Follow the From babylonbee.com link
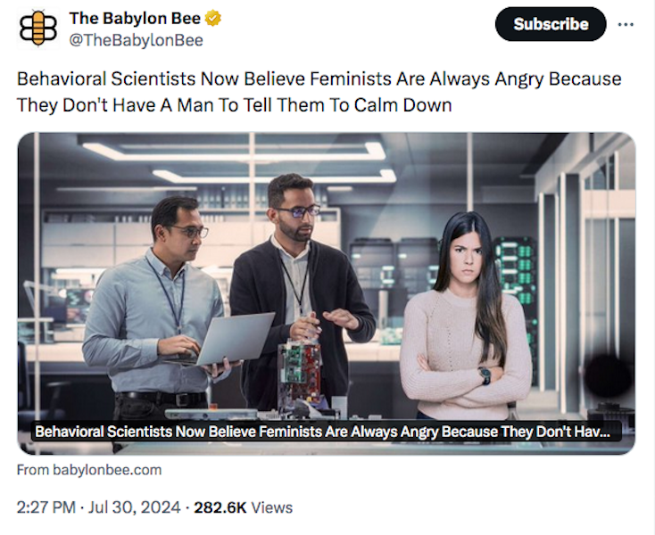 89,470
